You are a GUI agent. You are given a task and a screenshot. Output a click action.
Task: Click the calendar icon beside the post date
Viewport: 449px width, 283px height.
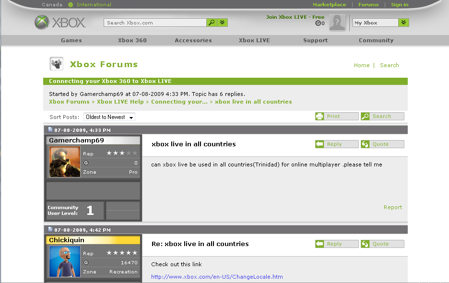51,130
